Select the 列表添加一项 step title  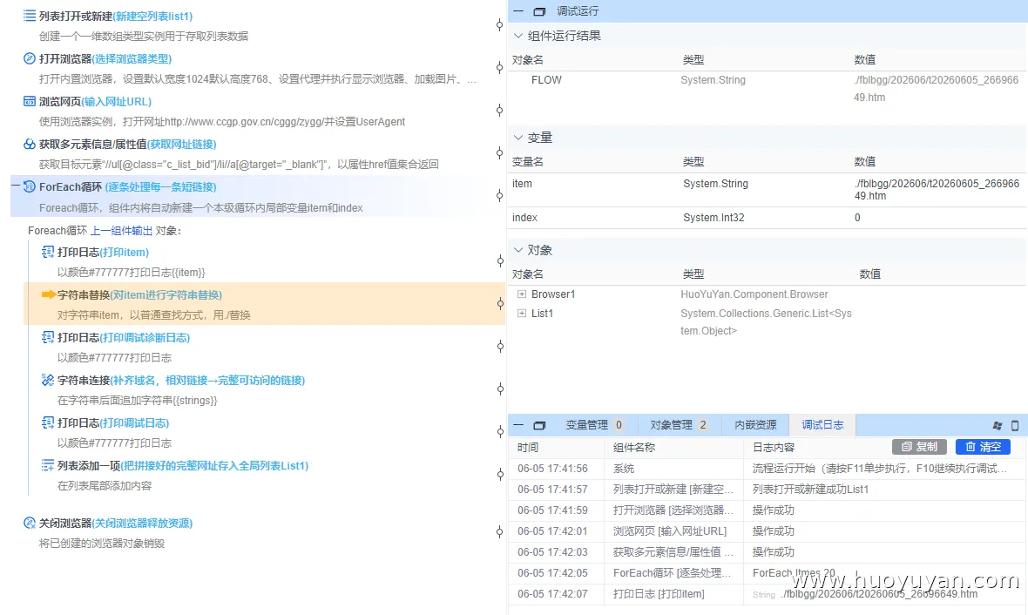pyautogui.click(x=89, y=465)
